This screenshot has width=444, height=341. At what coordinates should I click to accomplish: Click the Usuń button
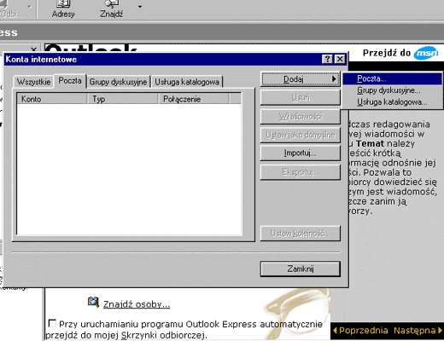tap(301, 97)
